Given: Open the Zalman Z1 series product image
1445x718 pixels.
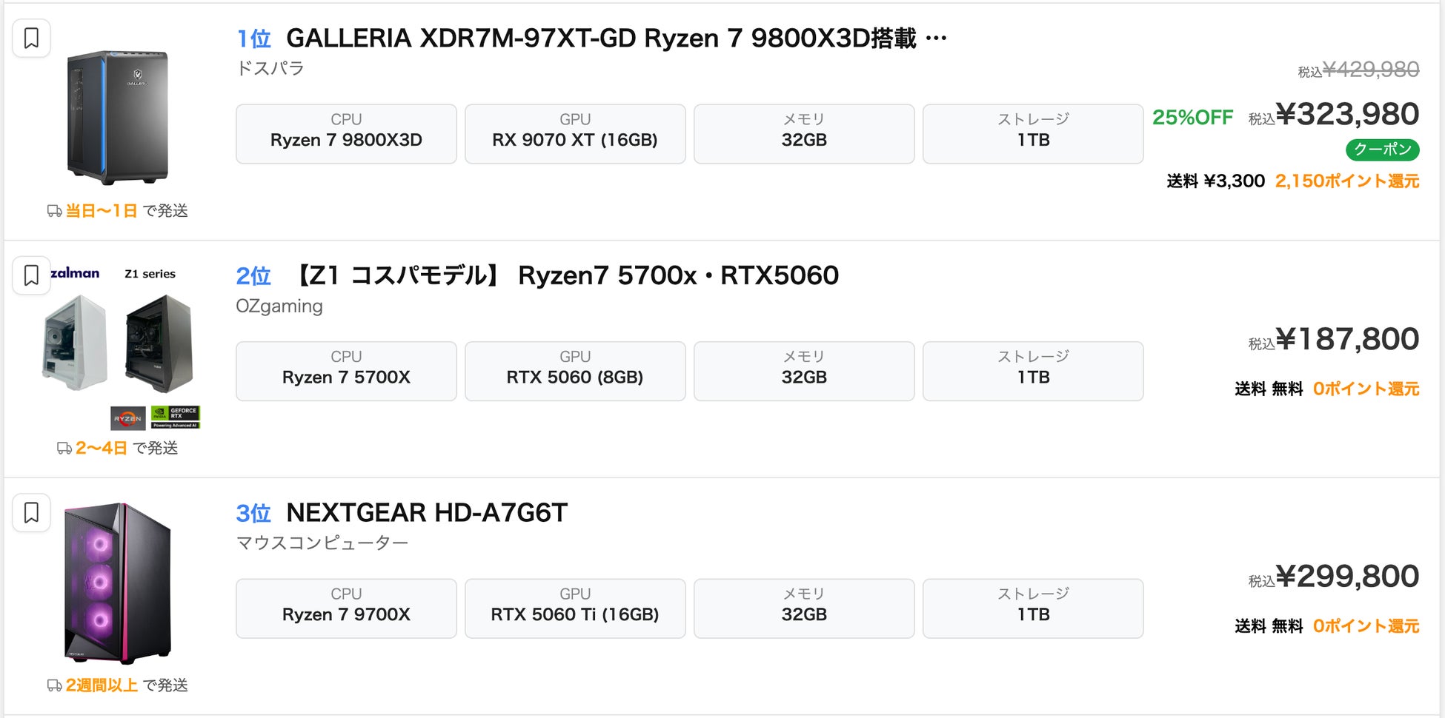Looking at the screenshot, I should coord(119,342).
